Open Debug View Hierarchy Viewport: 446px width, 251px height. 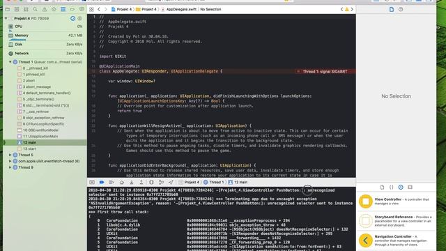click(x=151, y=182)
